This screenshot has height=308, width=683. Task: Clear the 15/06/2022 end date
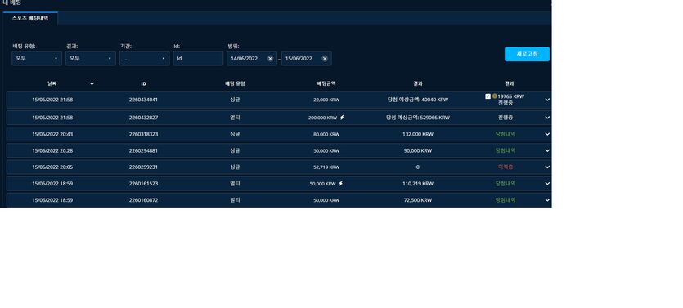325,59
